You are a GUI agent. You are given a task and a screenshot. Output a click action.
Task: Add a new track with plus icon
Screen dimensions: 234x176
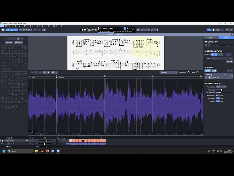(2, 138)
